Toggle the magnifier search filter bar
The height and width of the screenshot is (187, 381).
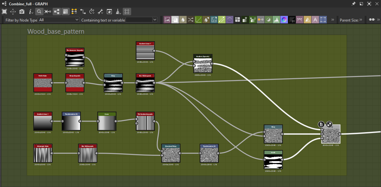pyautogui.click(x=39, y=12)
